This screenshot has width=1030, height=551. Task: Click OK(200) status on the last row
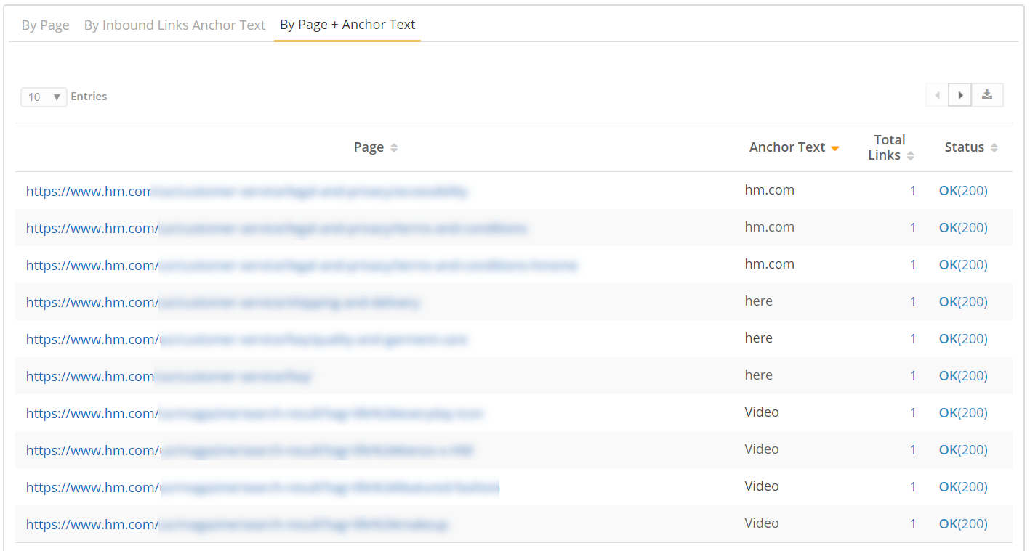click(x=962, y=523)
